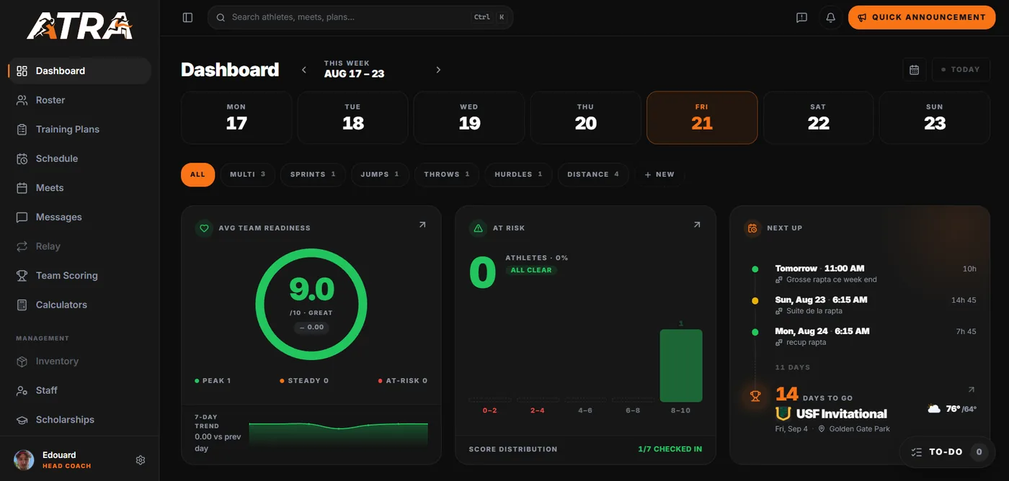The width and height of the screenshot is (1009, 481).
Task: Go to previous week chevron
Action: (x=304, y=70)
